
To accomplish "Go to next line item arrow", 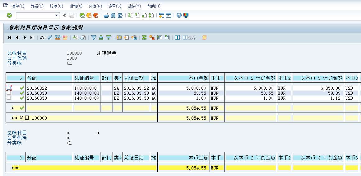I will 25,38.
